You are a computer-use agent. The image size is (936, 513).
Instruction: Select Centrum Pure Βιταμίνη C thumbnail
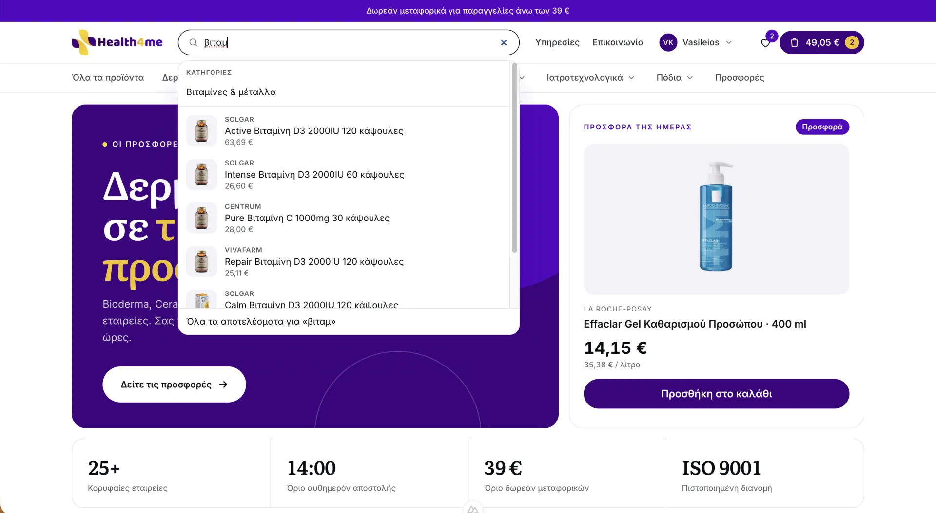click(201, 218)
